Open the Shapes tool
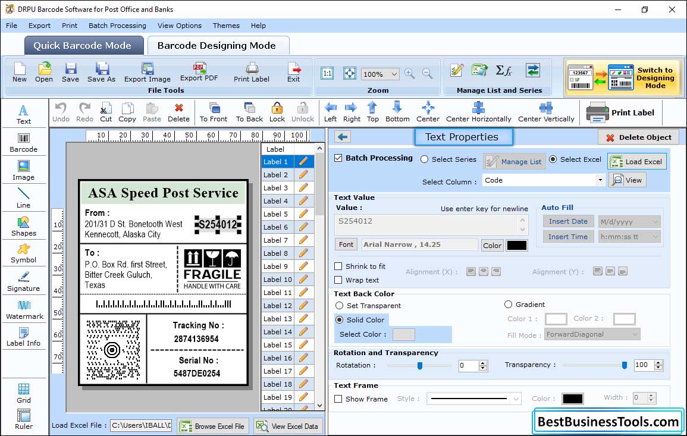 click(x=24, y=226)
